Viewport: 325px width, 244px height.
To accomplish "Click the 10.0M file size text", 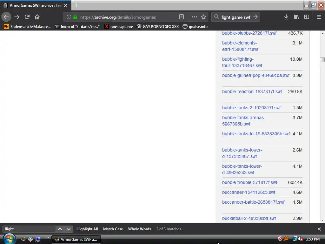I will pyautogui.click(x=296, y=59).
